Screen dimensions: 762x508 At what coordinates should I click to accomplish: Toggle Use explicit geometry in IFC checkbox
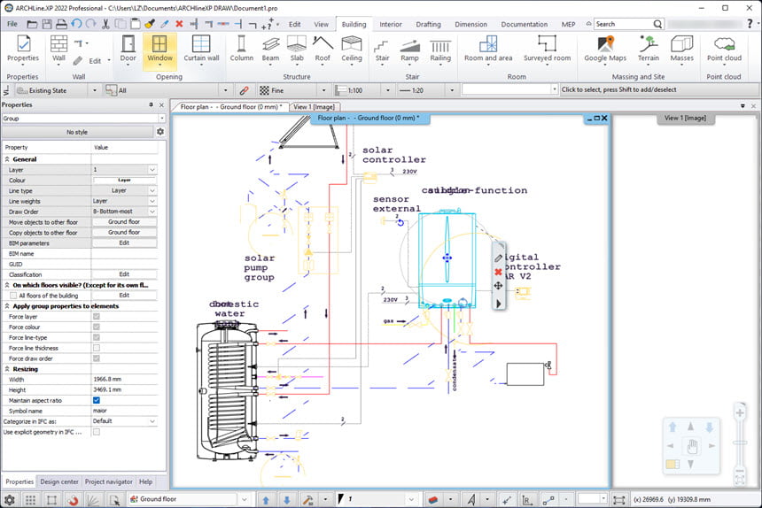[97, 432]
